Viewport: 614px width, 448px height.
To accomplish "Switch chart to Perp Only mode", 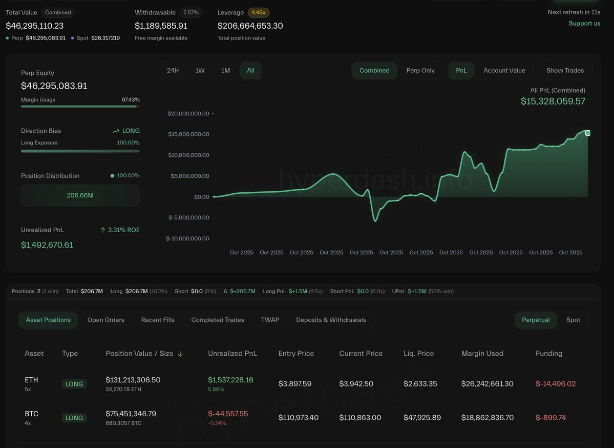I will pos(420,71).
